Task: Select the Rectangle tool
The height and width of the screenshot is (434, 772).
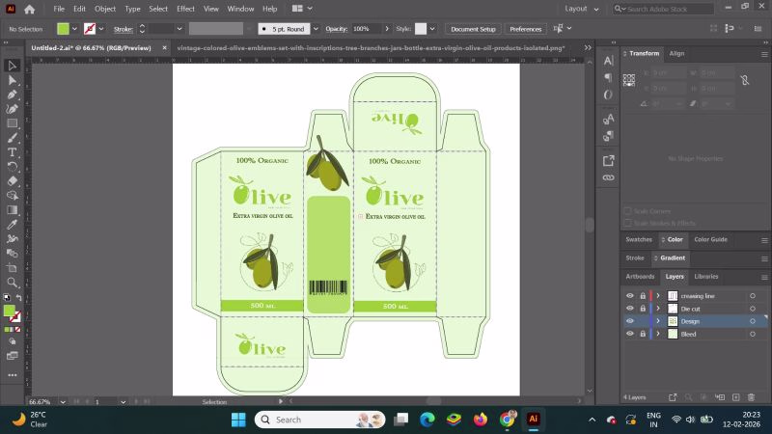Action: coord(13,123)
